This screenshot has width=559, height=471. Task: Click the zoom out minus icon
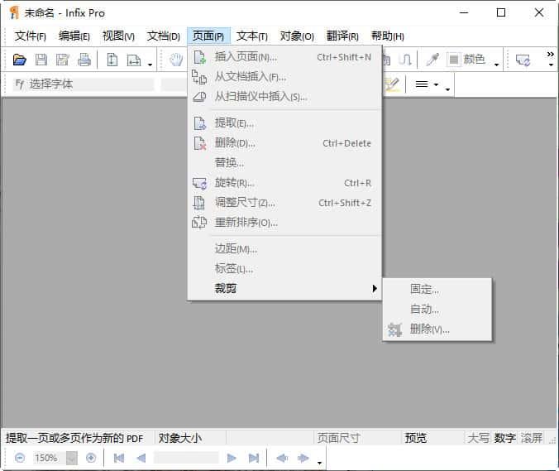pyautogui.click(x=20, y=458)
